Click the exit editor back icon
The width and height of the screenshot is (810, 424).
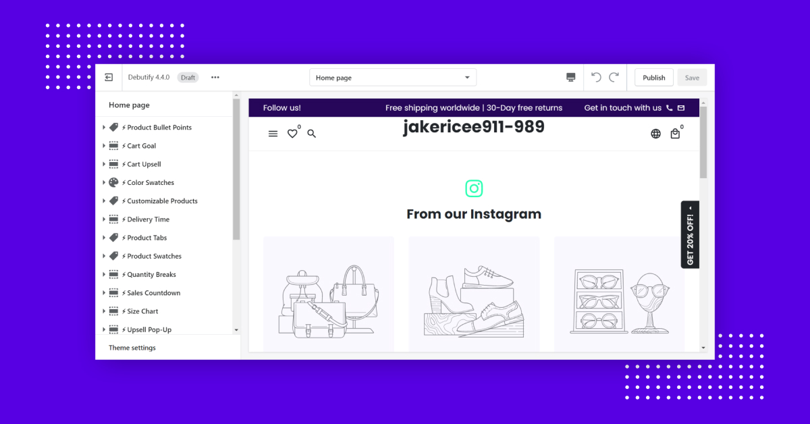coord(109,78)
